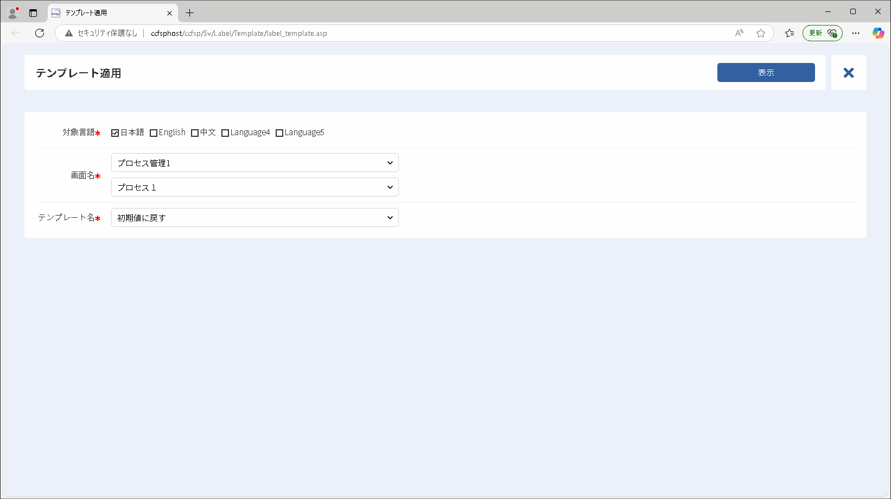
Task: Open the browser profile icon
Action: click(x=13, y=12)
